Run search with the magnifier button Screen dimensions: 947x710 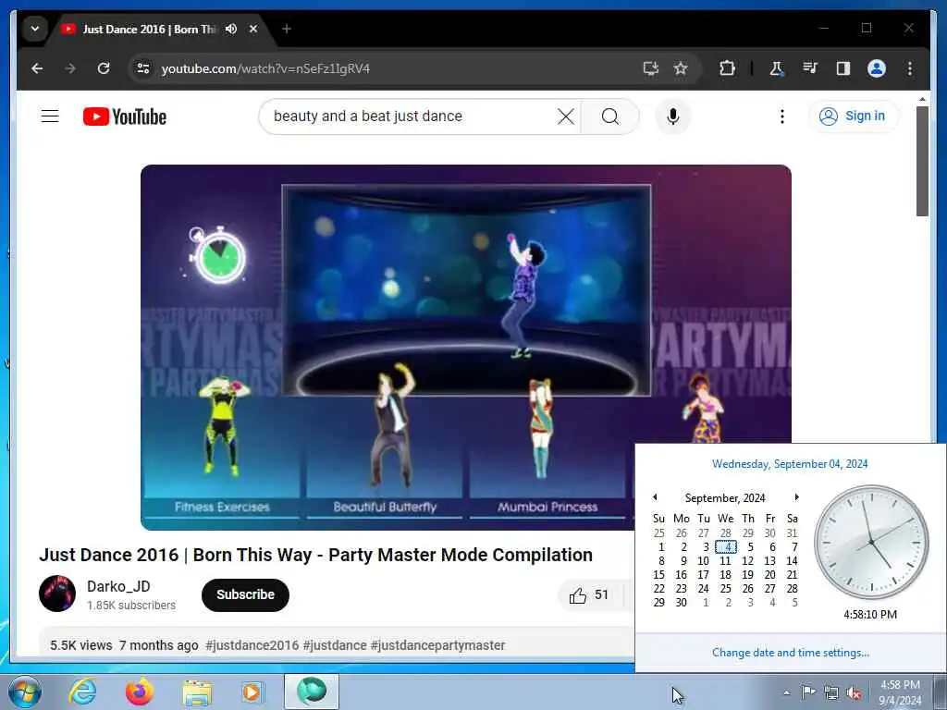610,116
